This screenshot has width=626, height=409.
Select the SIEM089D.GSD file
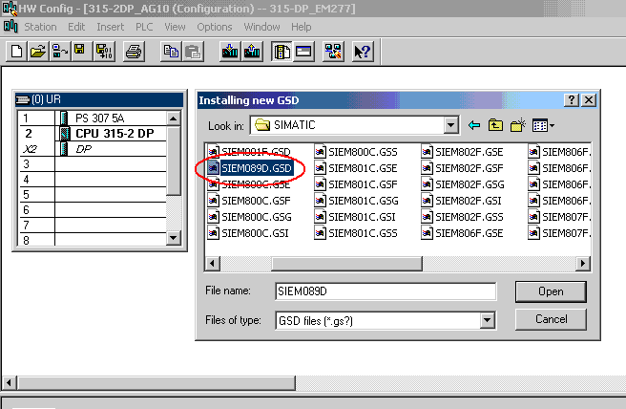(x=254, y=168)
